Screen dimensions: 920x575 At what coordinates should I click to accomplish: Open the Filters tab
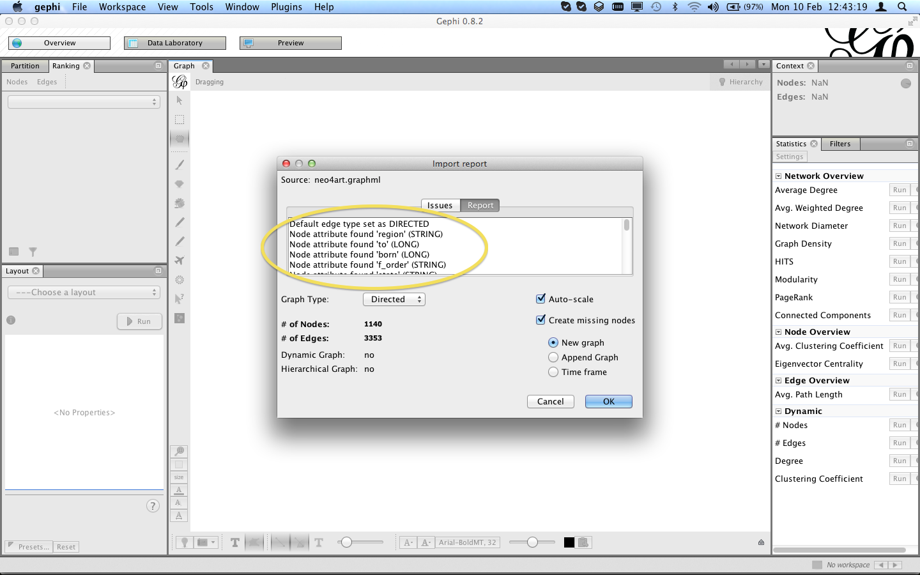(840, 144)
